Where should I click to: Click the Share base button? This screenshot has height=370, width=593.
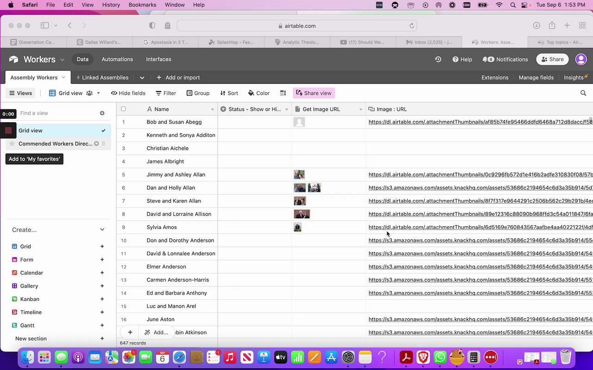pos(552,59)
